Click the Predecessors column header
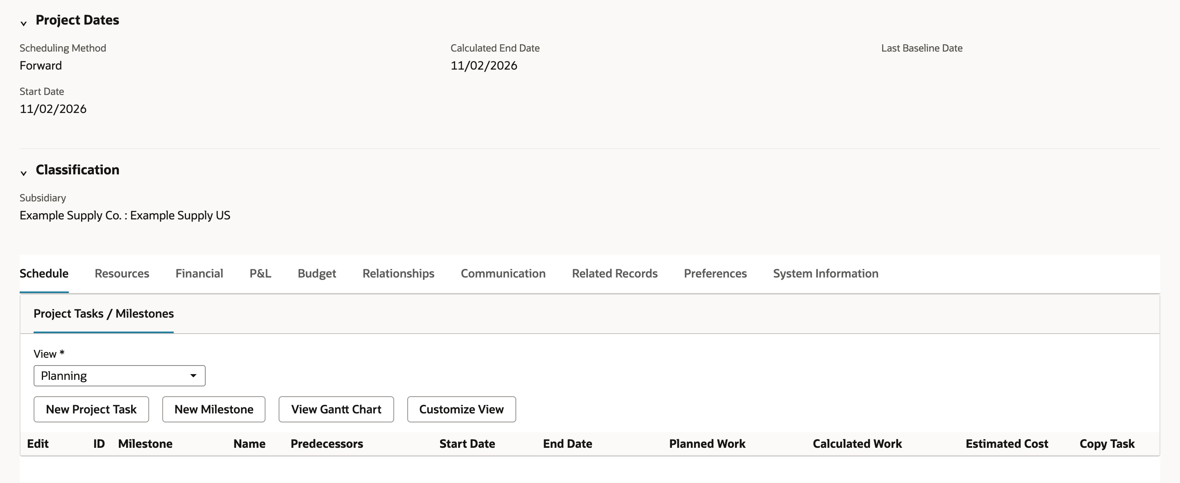The height and width of the screenshot is (483, 1180). pyautogui.click(x=327, y=444)
